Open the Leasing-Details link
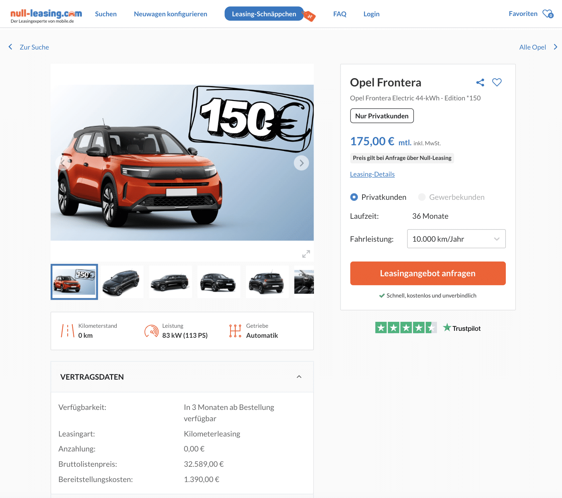The width and height of the screenshot is (562, 498). pyautogui.click(x=372, y=174)
